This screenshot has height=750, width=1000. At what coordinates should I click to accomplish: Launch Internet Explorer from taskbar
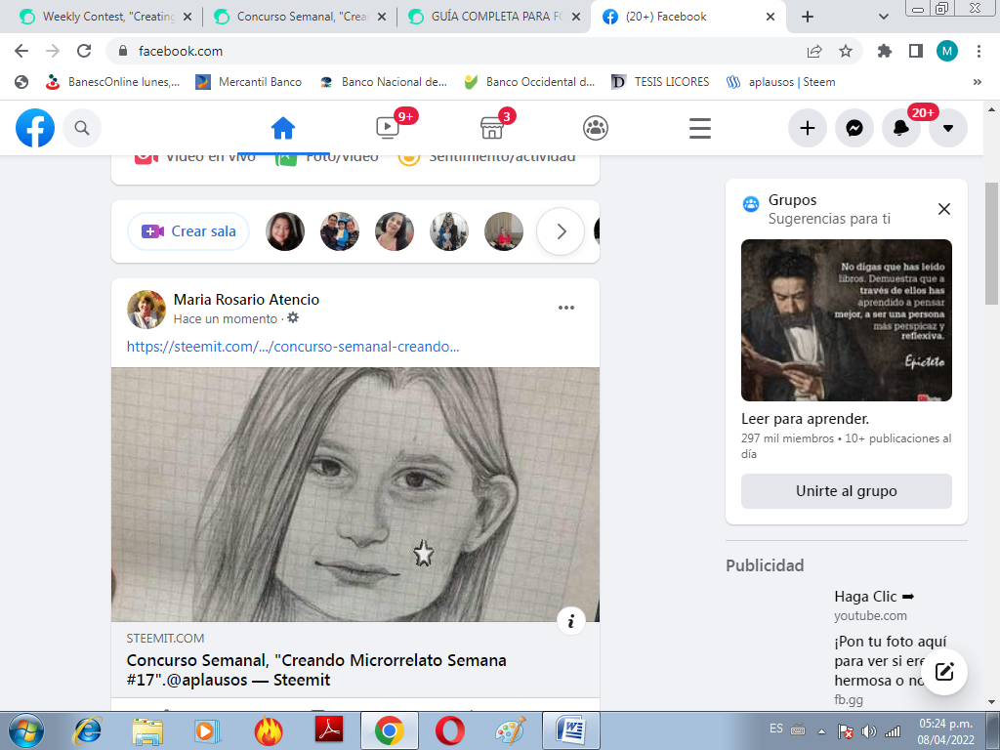pos(87,730)
